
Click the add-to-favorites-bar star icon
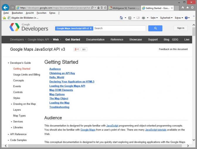tap(4, 18)
